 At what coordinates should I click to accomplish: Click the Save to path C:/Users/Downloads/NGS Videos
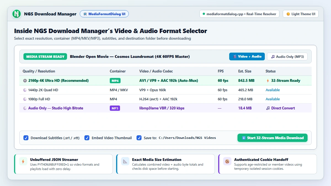(187, 138)
